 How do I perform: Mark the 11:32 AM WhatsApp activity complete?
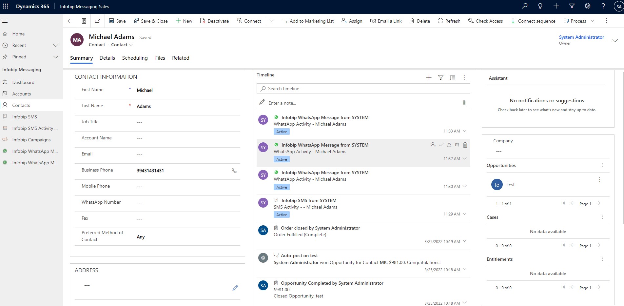coord(441,145)
